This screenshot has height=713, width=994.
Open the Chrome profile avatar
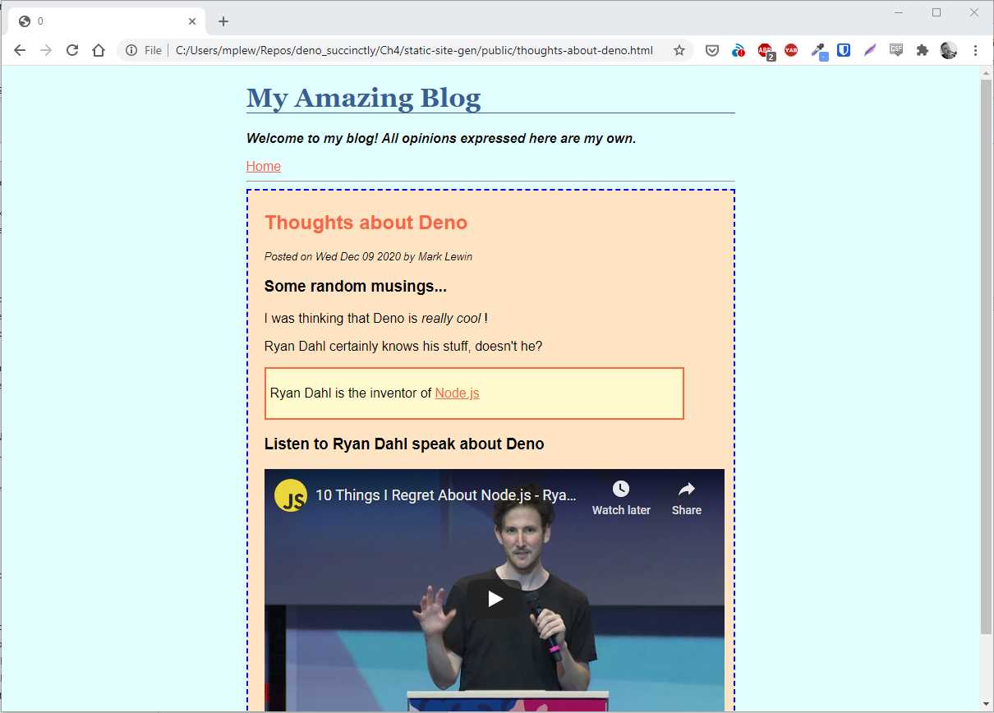click(x=949, y=50)
